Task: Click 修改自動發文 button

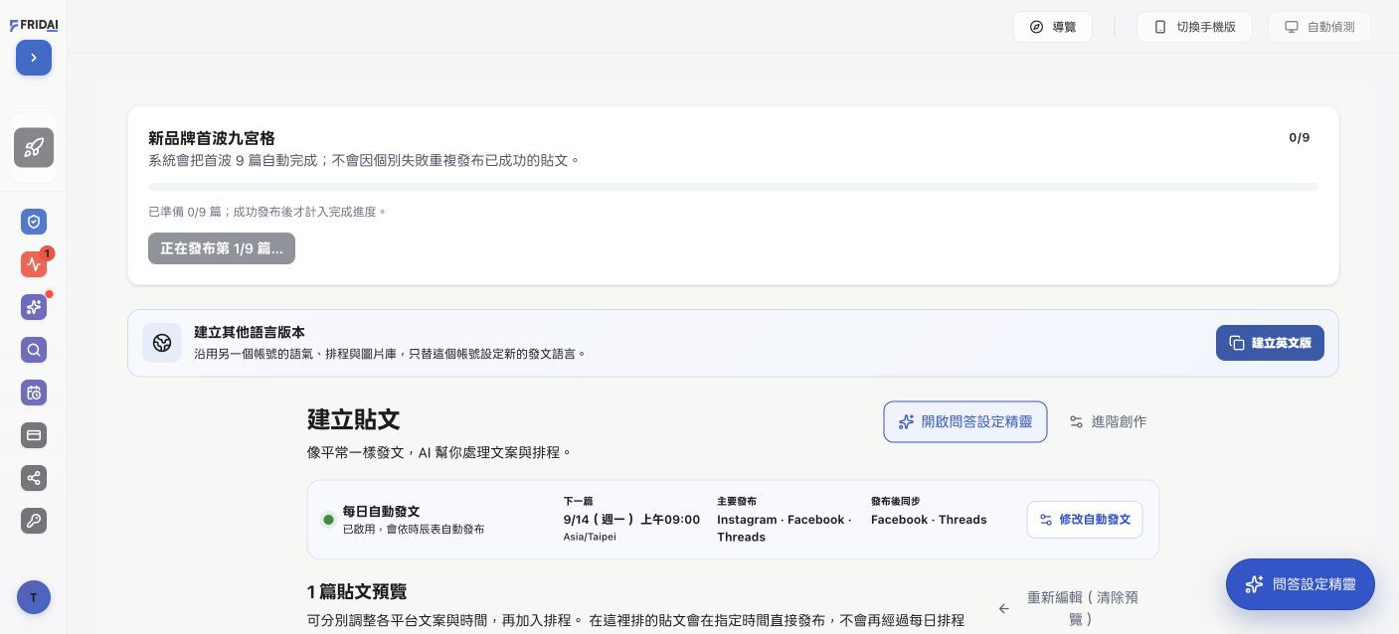Action: point(1085,520)
